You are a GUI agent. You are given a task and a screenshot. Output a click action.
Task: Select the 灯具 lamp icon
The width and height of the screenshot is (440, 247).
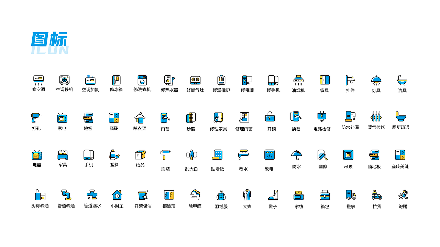[x=376, y=81]
